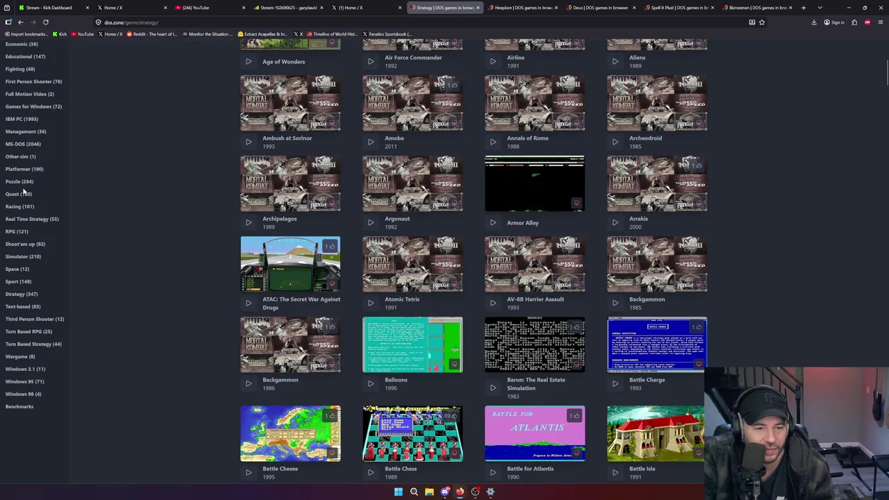Open the browser downloads icon
Viewport: 889px width, 500px height.
814,22
